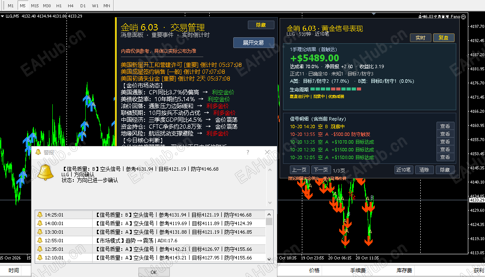This screenshot has width=485, height=277.
Task: Click the 美国成屋签约销售 event line
Action: (173, 72)
